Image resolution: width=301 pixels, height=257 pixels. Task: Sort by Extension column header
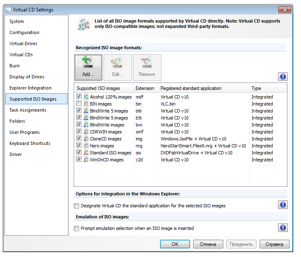[x=146, y=88]
